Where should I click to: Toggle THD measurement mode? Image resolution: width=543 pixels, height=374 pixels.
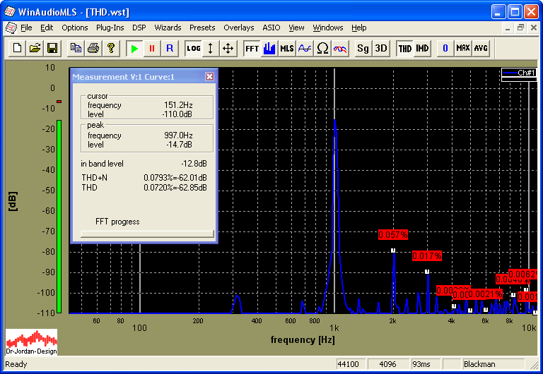[404, 48]
